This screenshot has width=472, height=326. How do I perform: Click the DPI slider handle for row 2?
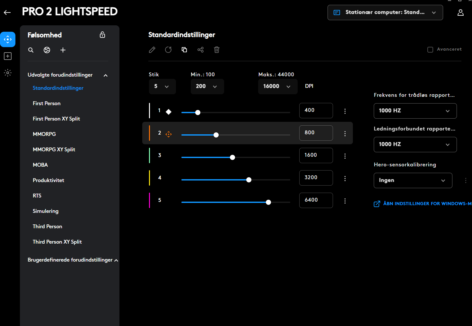click(216, 135)
